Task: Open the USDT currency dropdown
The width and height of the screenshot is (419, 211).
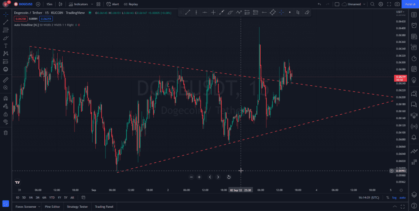Action: [400, 12]
